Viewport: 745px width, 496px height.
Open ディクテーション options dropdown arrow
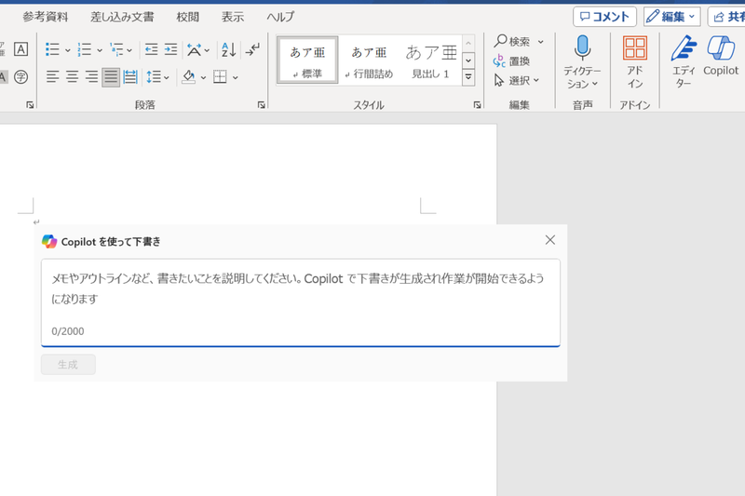tap(595, 84)
